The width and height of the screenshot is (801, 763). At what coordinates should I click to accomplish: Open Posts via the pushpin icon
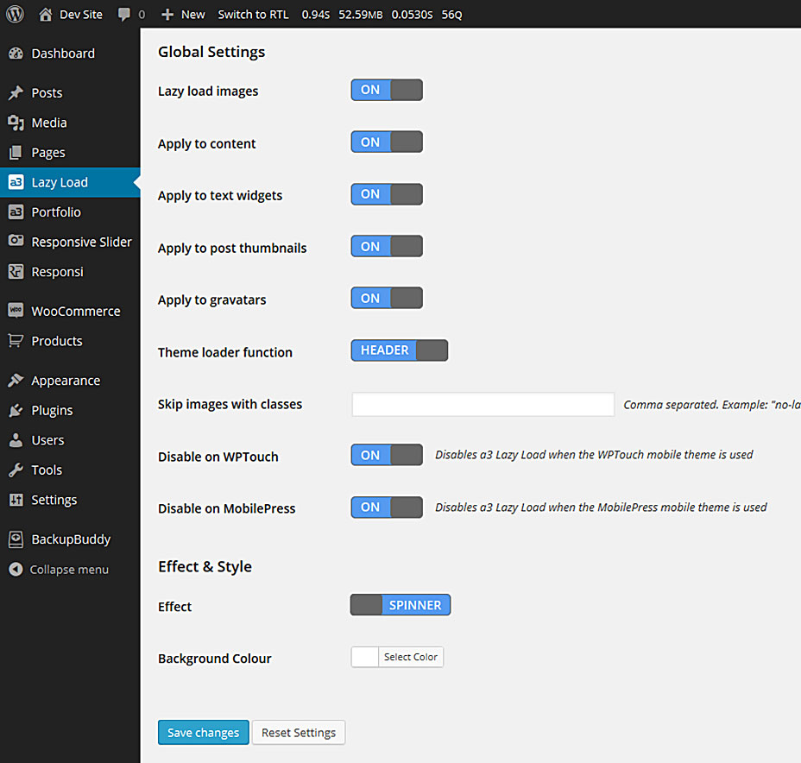16,93
